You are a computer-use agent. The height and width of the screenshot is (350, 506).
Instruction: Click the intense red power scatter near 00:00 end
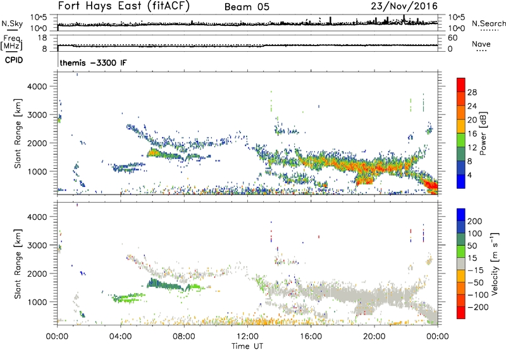[x=431, y=186]
